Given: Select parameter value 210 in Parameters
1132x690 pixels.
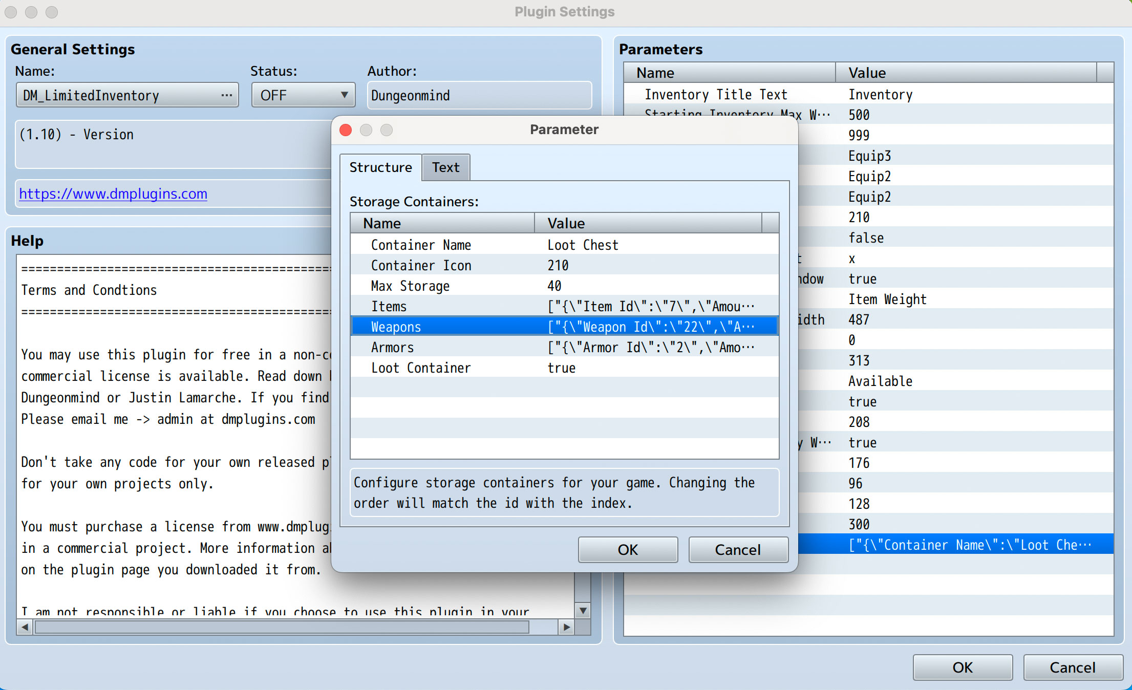Looking at the screenshot, I should [859, 217].
